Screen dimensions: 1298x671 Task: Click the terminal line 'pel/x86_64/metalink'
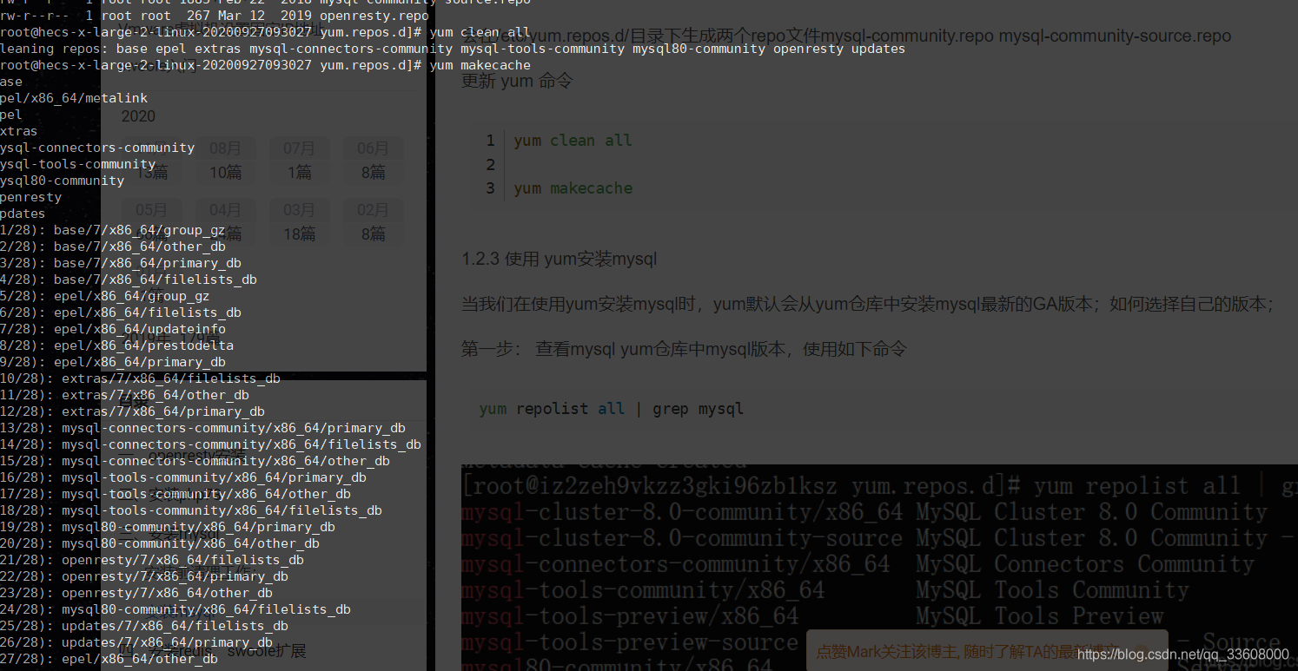(74, 98)
